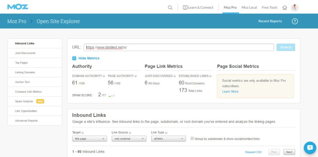Click the Just-Discovered info icon
The width and height of the screenshot is (318, 157).
175,76
